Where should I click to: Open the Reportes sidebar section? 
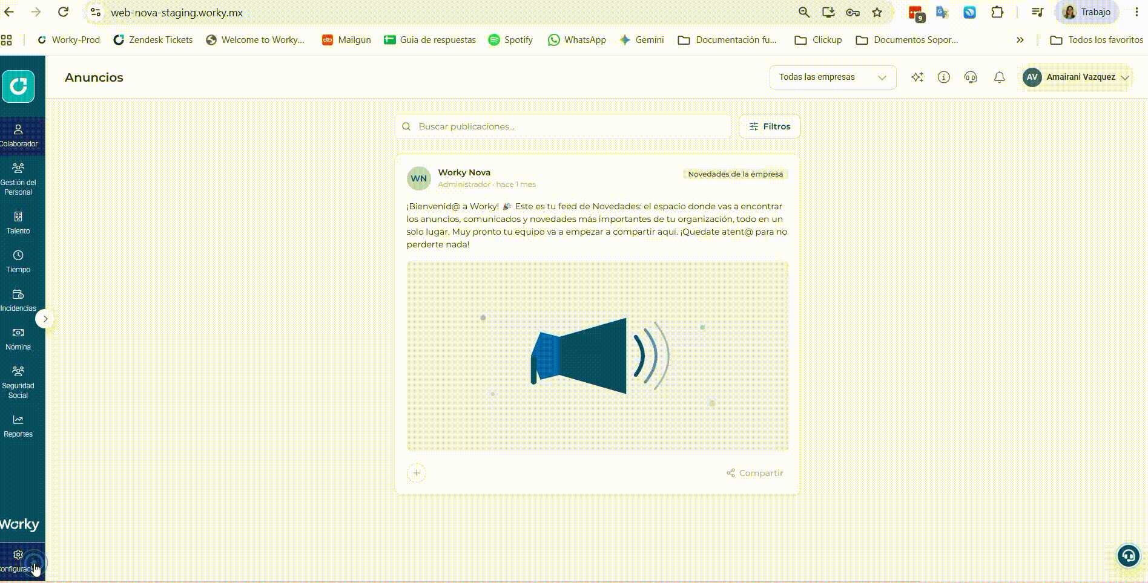point(18,426)
